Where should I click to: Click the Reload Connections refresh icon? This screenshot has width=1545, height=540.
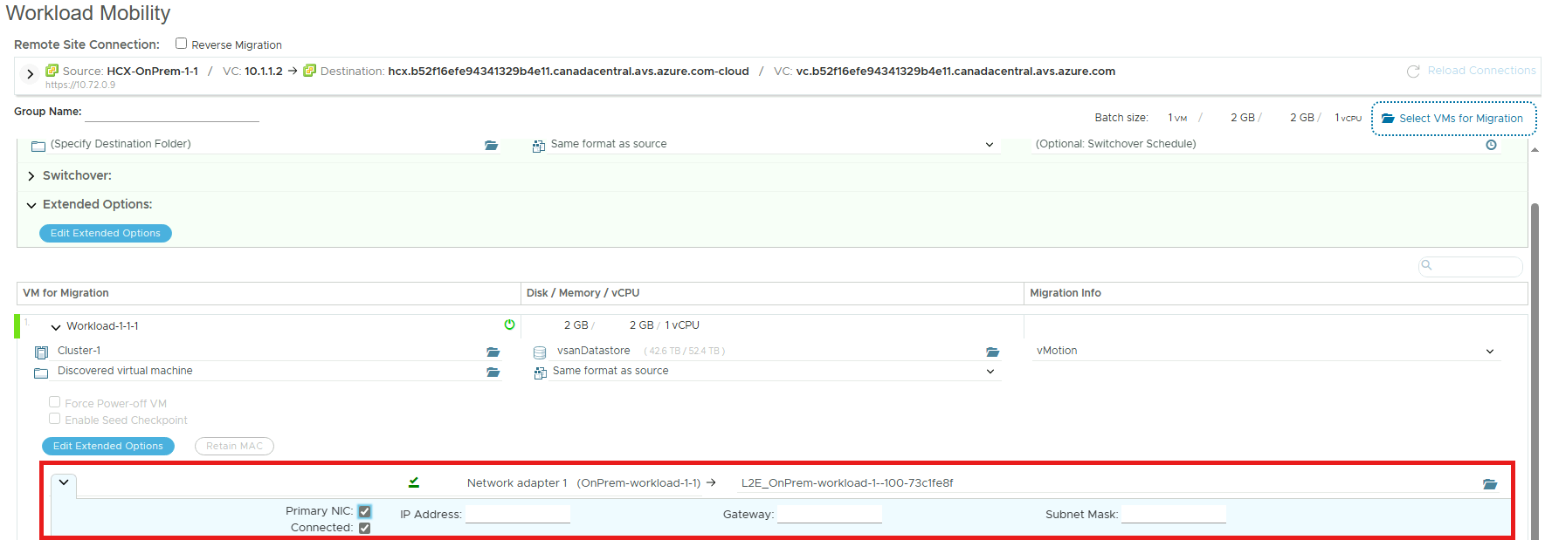point(1413,72)
